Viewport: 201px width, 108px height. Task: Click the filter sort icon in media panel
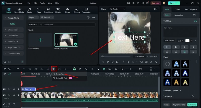tap(89, 17)
